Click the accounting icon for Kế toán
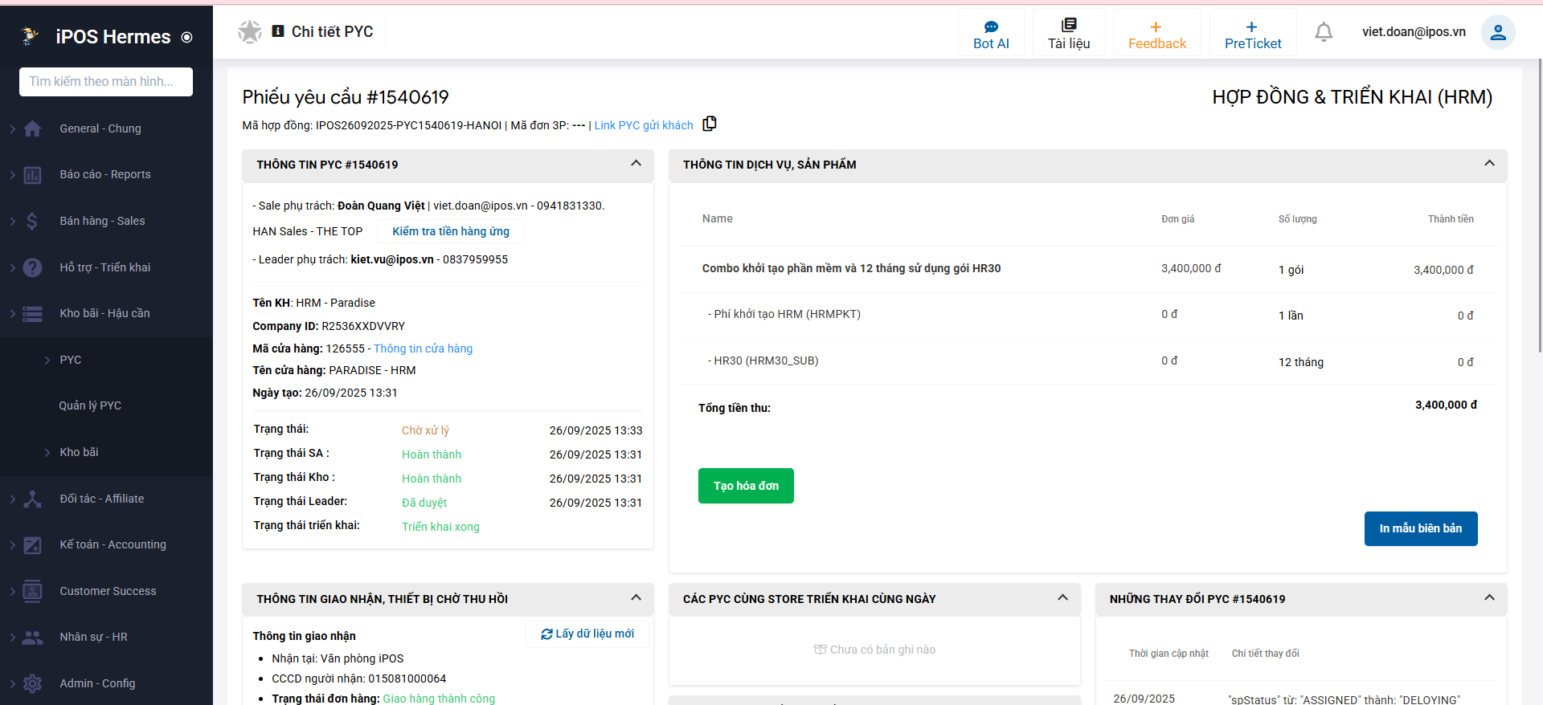Viewport: 1543px width, 705px height. [33, 545]
